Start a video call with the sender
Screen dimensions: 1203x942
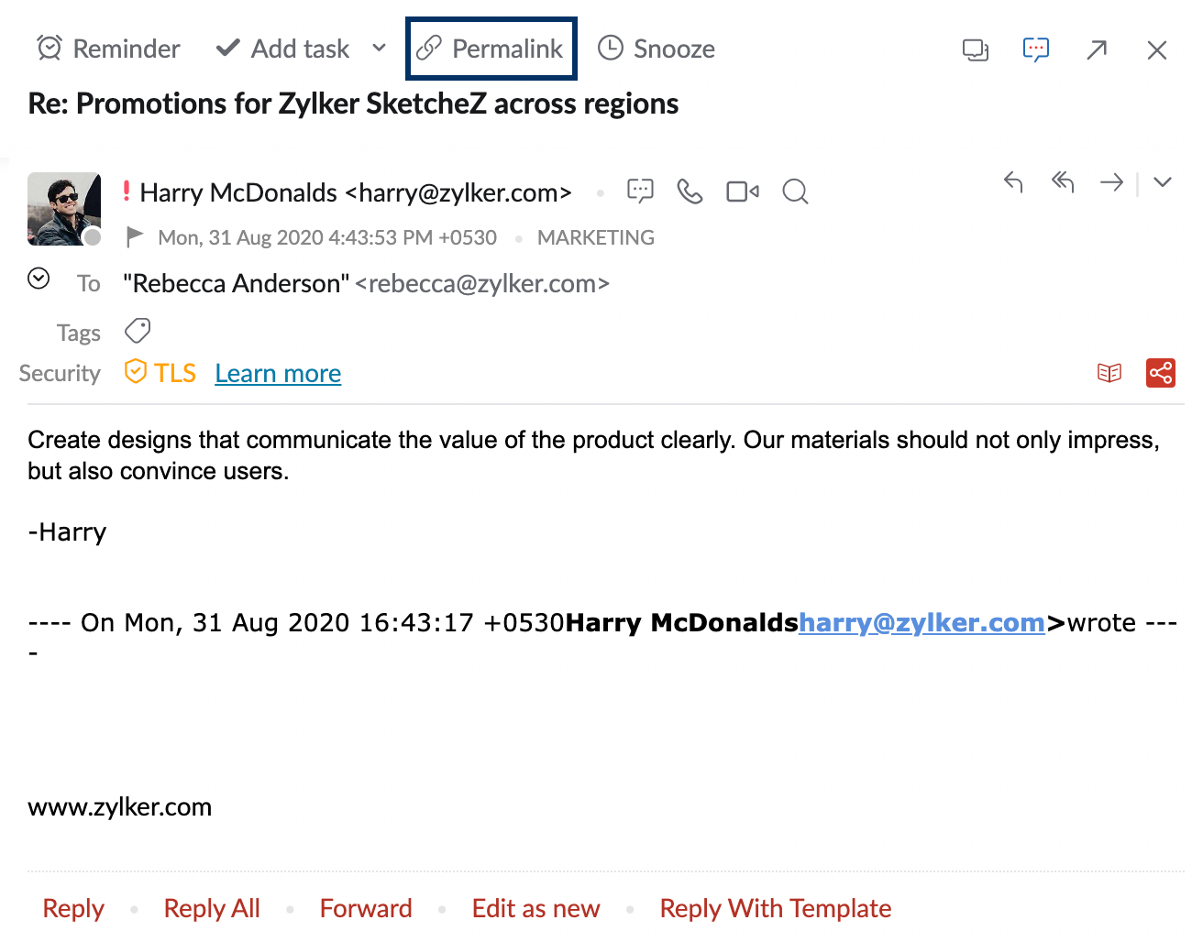(742, 191)
